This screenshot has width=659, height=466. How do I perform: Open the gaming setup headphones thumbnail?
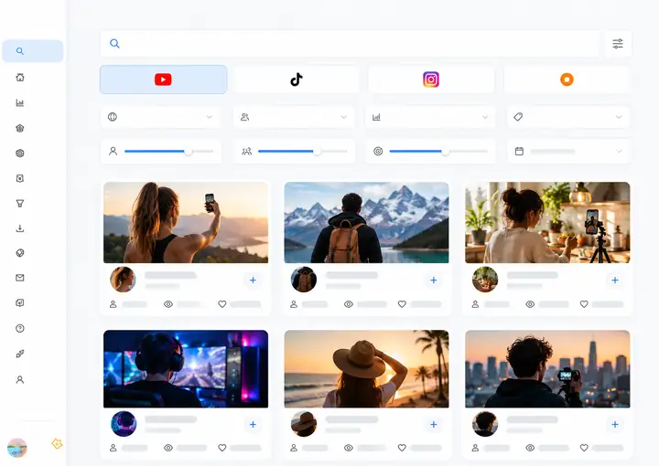click(186, 369)
